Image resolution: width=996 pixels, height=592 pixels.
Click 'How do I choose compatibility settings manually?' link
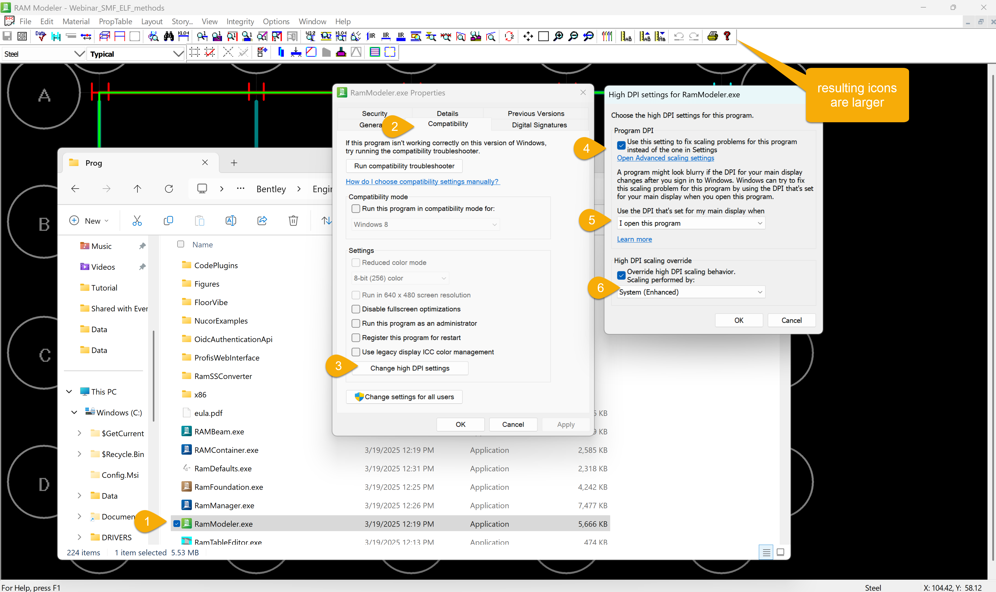(x=422, y=182)
